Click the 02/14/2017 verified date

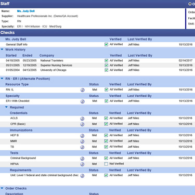[x=186, y=60]
